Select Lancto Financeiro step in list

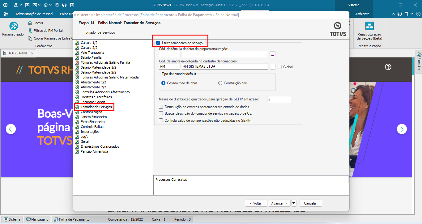tap(94, 117)
